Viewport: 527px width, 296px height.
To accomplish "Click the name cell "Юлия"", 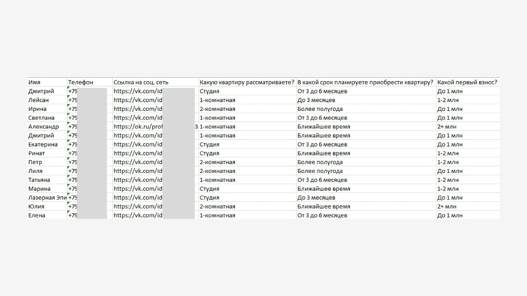I will pyautogui.click(x=37, y=207).
